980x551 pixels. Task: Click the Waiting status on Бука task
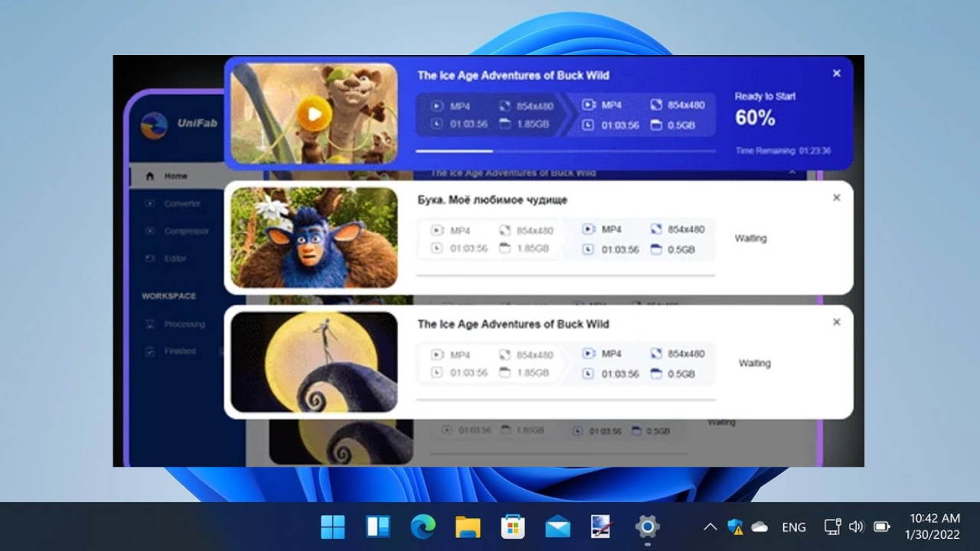(x=750, y=238)
